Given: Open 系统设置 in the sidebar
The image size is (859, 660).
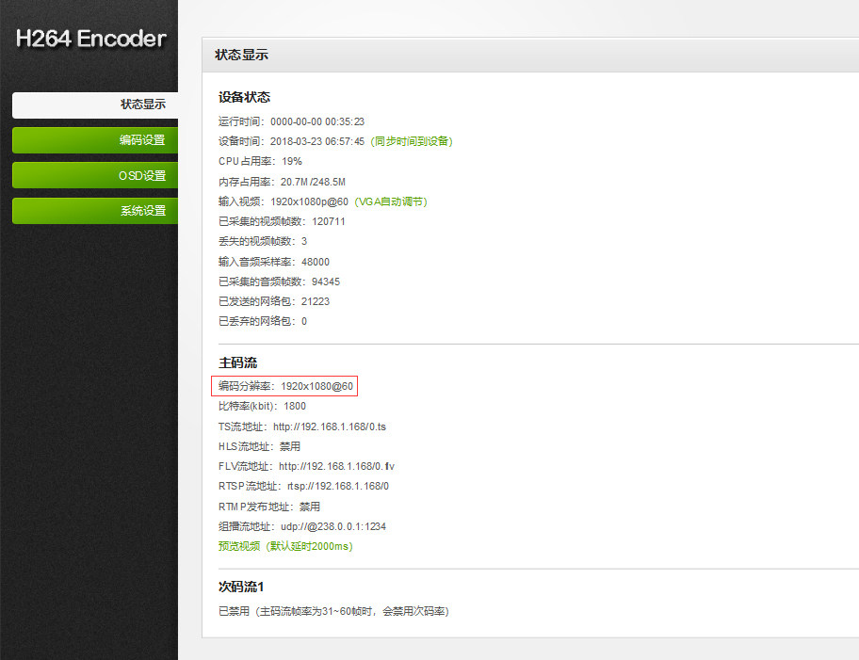Looking at the screenshot, I should pos(95,211).
